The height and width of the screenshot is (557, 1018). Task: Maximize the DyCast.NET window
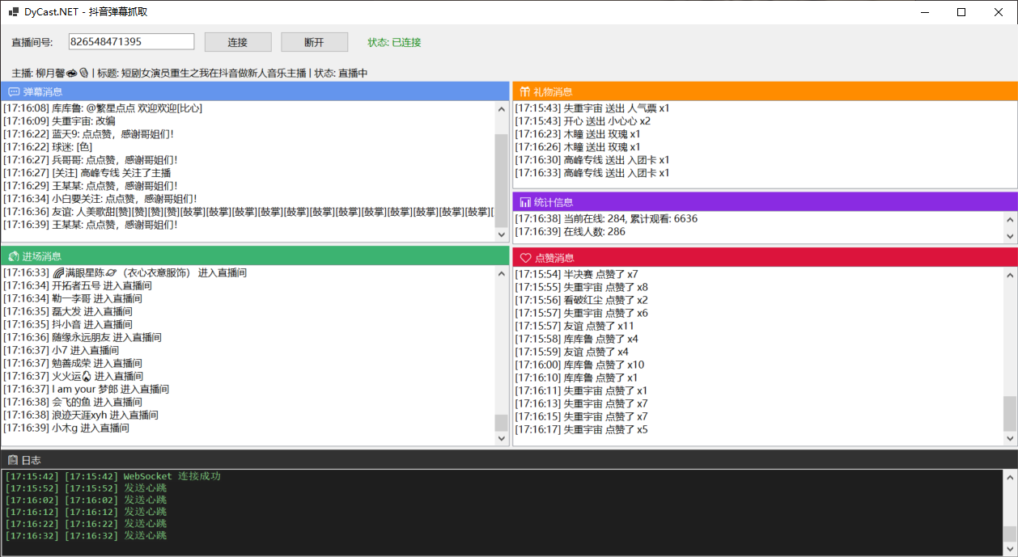click(961, 12)
